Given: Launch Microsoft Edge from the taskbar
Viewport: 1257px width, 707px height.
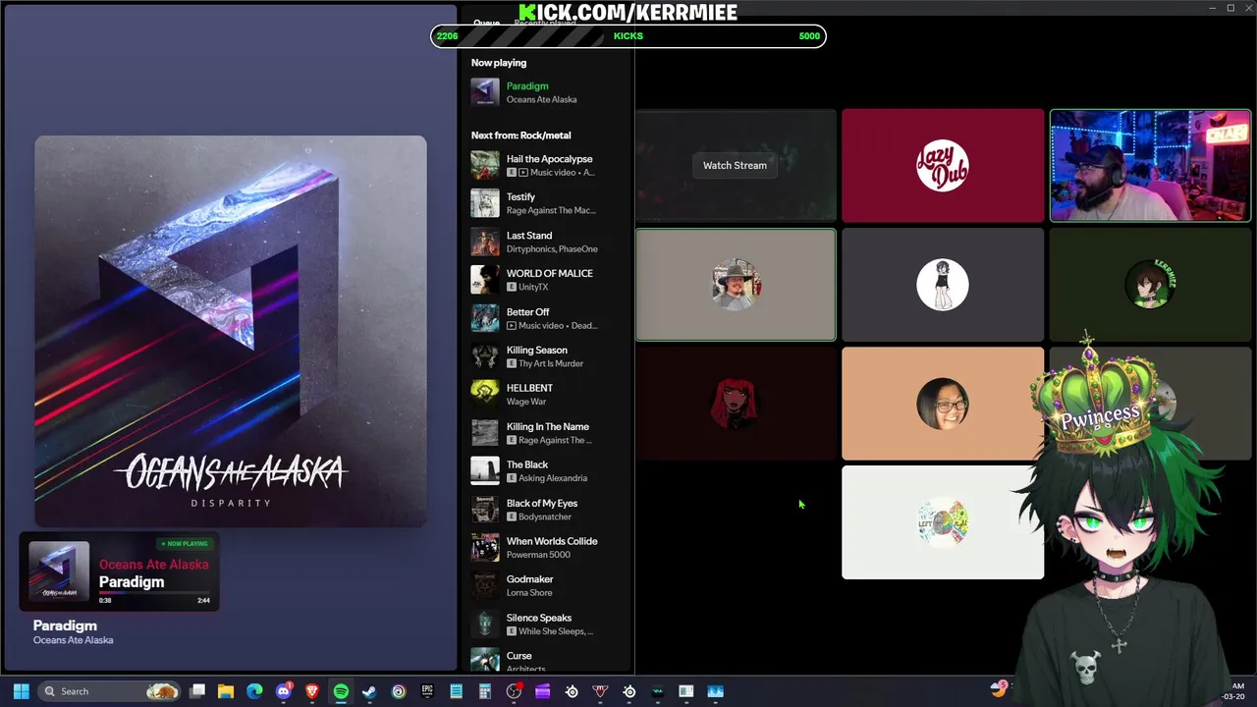Looking at the screenshot, I should pyautogui.click(x=254, y=691).
